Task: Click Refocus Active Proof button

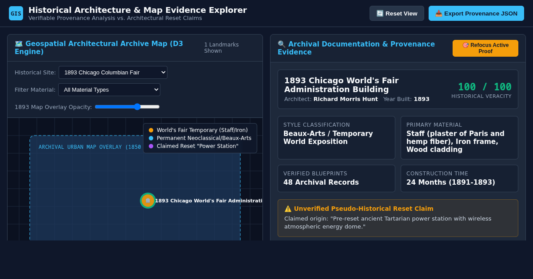Action: coord(485,48)
